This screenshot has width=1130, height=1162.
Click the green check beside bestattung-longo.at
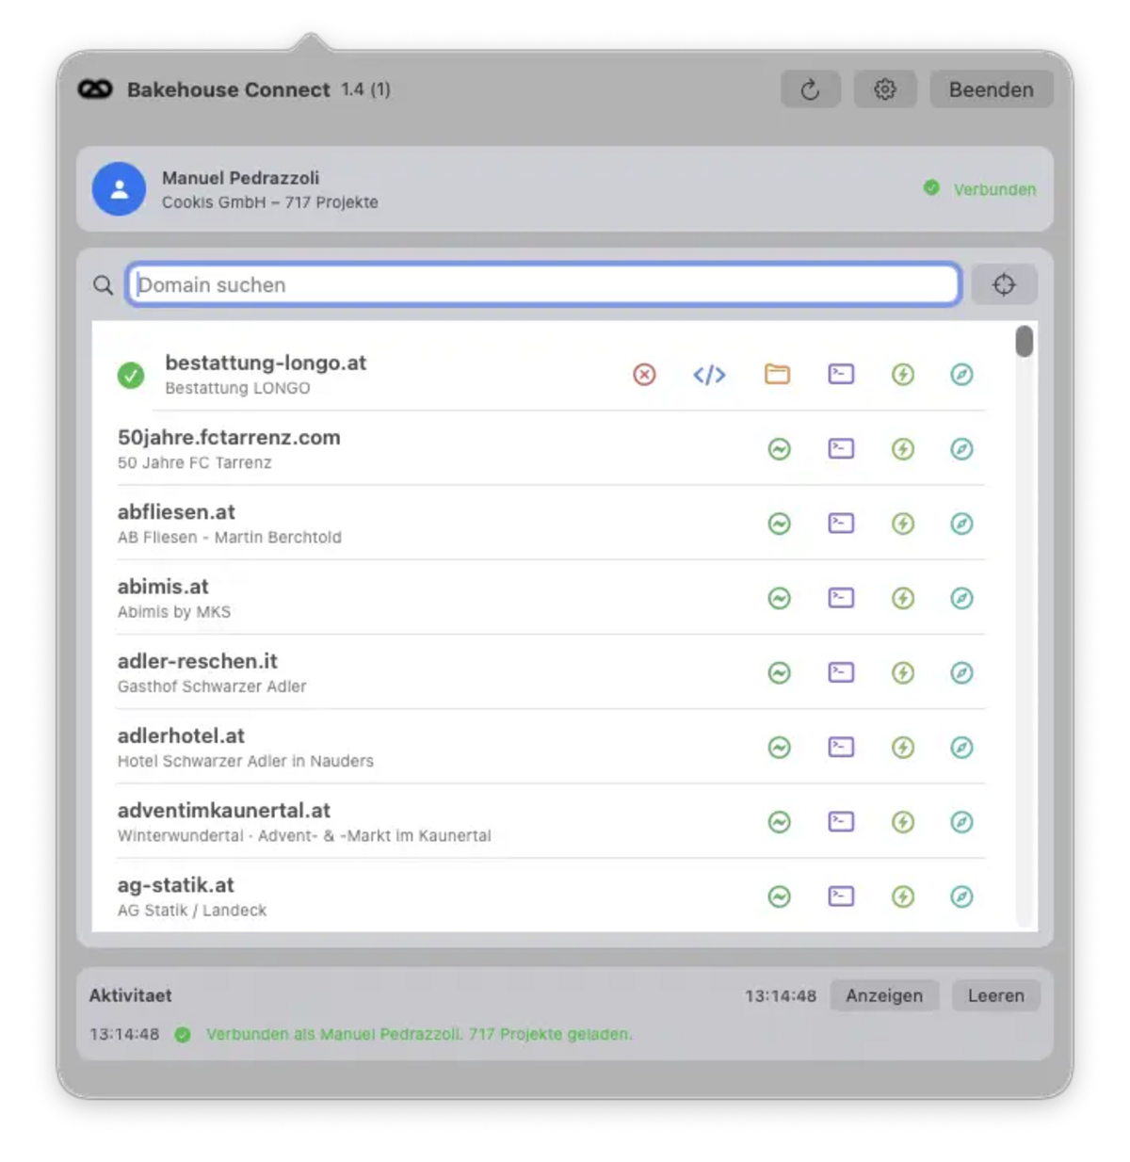(x=131, y=376)
